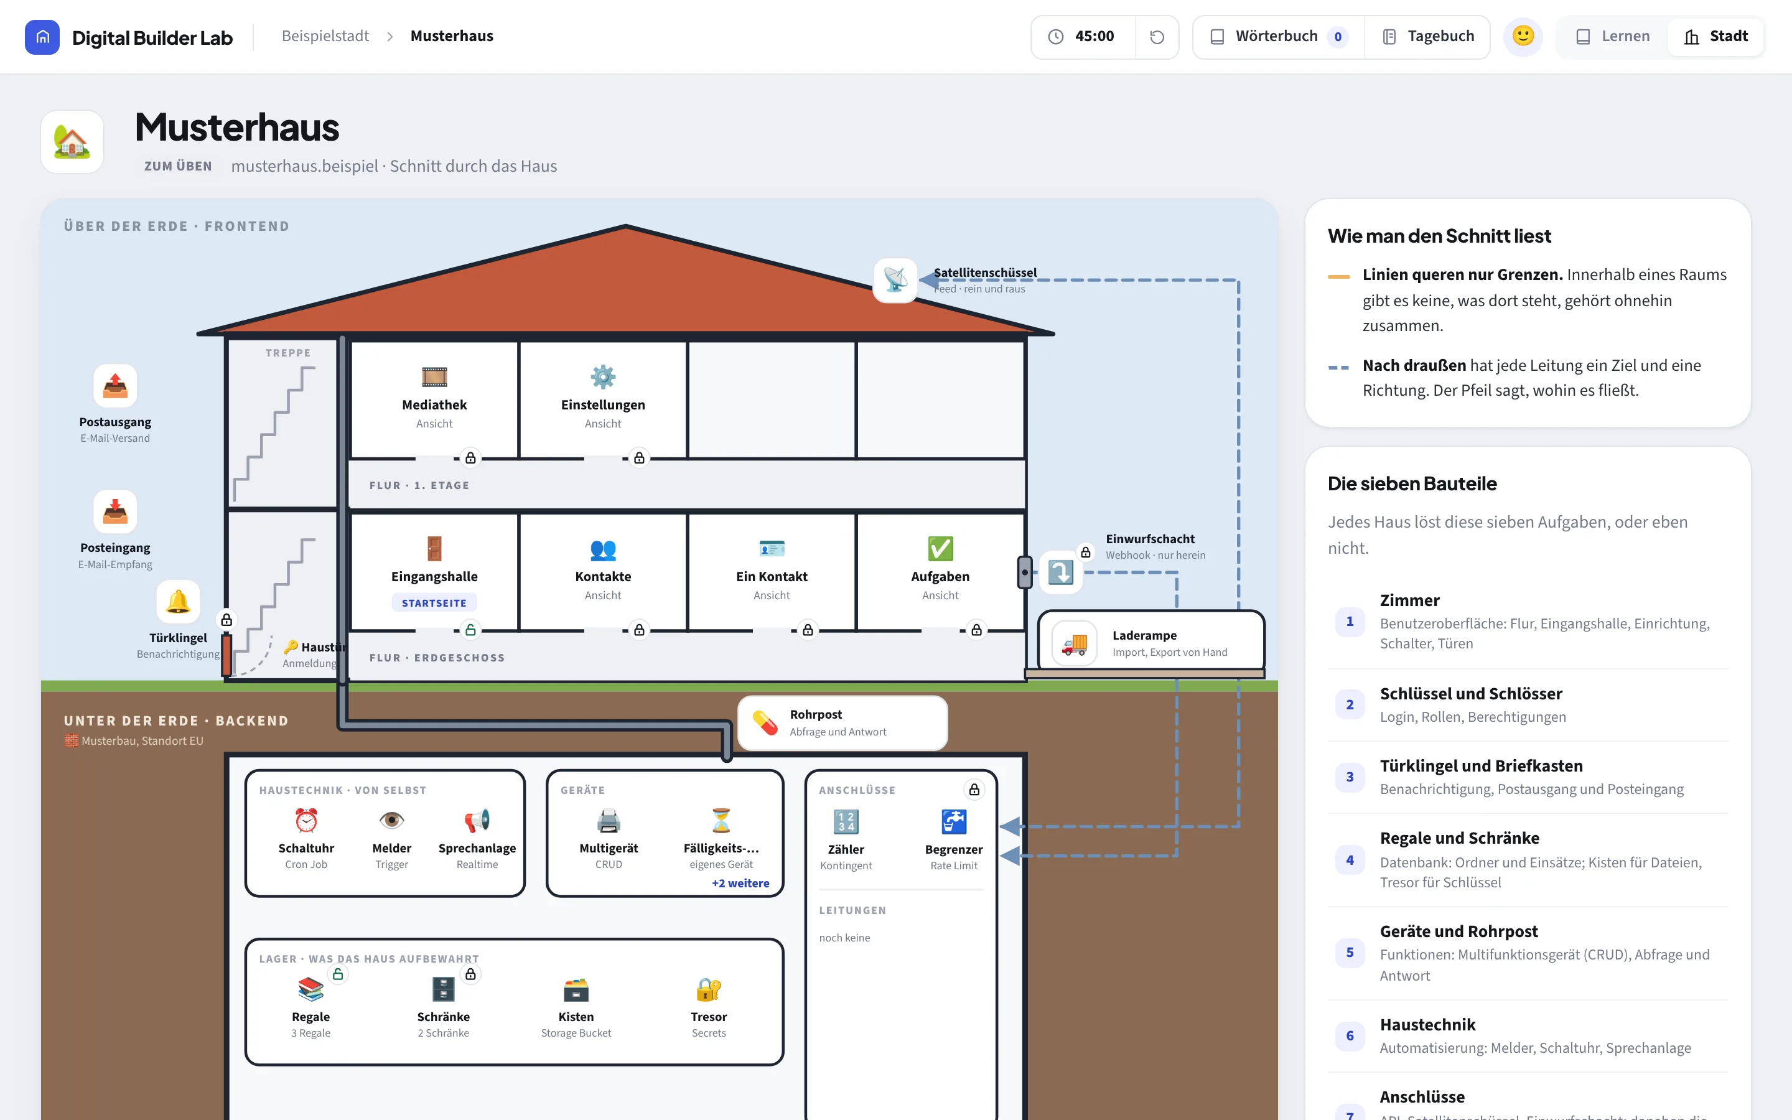This screenshot has width=1792, height=1120.
Task: Select the Aufgaben checkmark room
Action: click(x=940, y=571)
